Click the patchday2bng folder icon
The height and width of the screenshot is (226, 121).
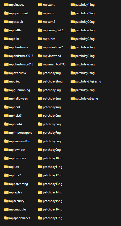[x=40, y=81]
